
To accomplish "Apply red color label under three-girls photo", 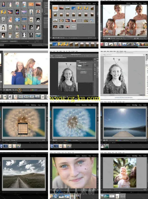I will [x=31, y=90].
